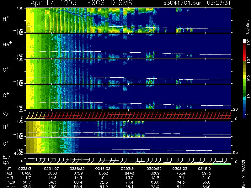Viewport: 251px width, 188px height.
Task: Click MLT value '21.5'
Action: 206,178
